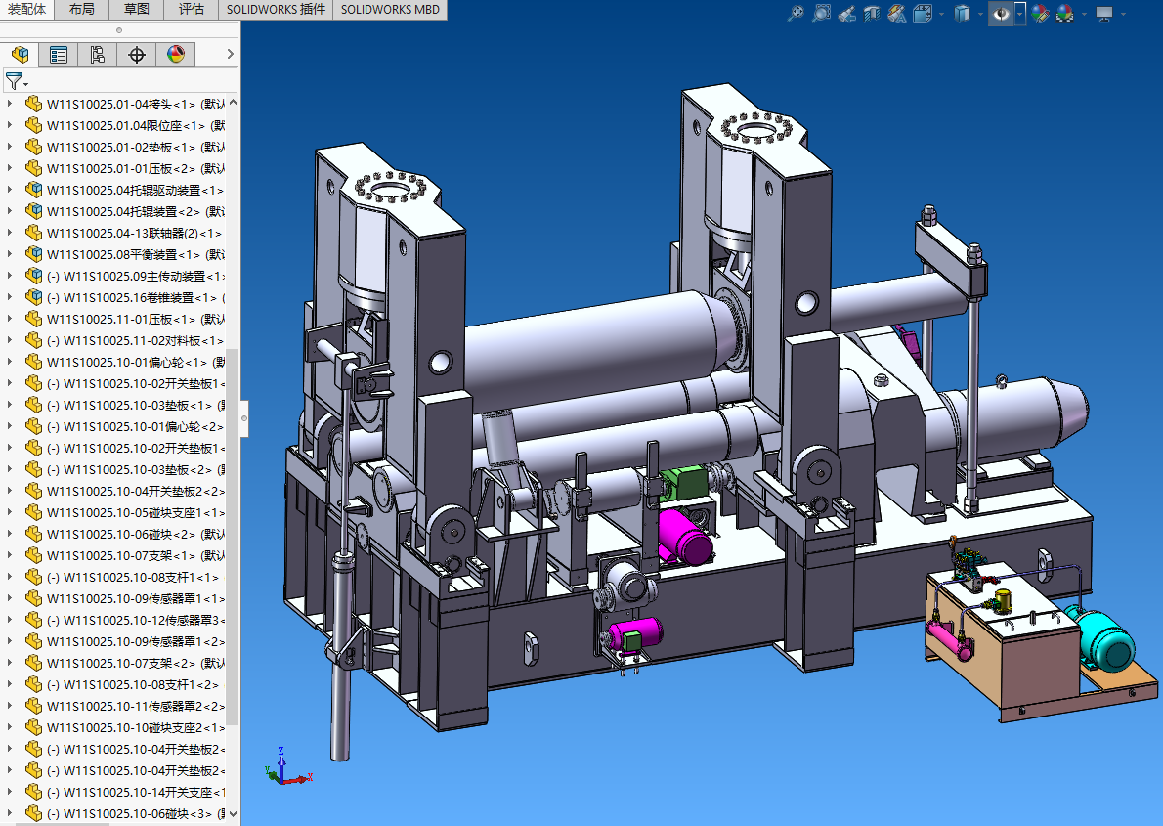Open the PropertyManager tab icon

(x=59, y=55)
